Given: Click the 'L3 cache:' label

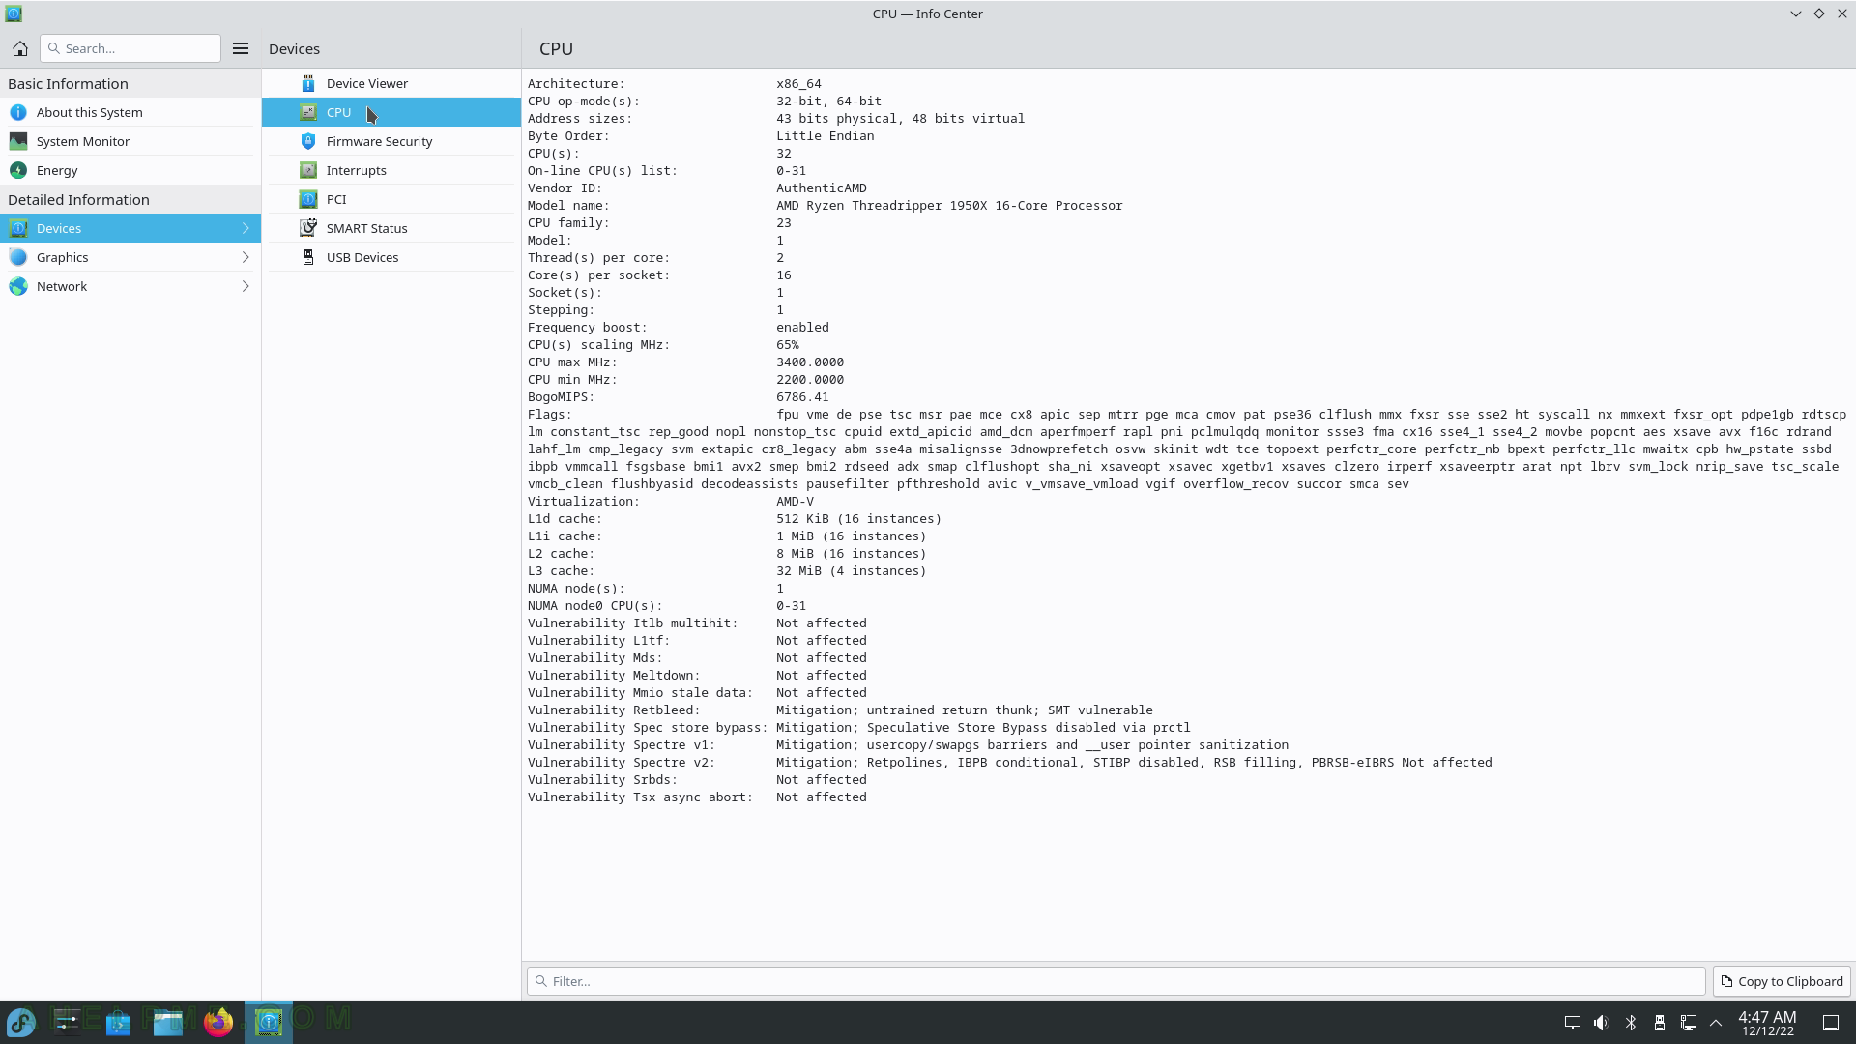Looking at the screenshot, I should (x=561, y=570).
